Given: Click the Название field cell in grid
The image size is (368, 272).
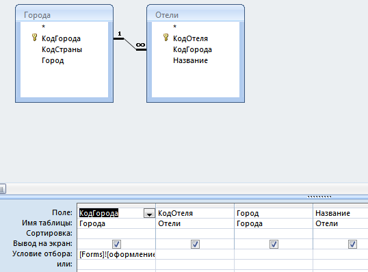Looking at the screenshot, I should click(x=341, y=213).
